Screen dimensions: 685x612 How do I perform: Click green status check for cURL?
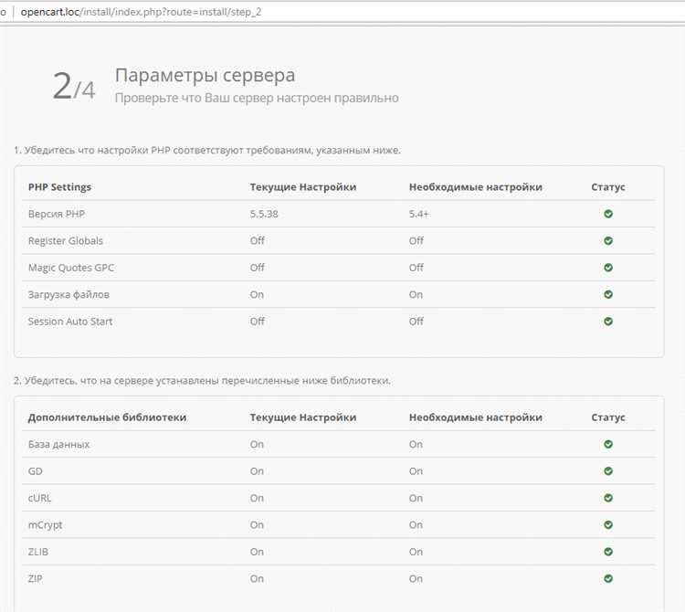608,498
